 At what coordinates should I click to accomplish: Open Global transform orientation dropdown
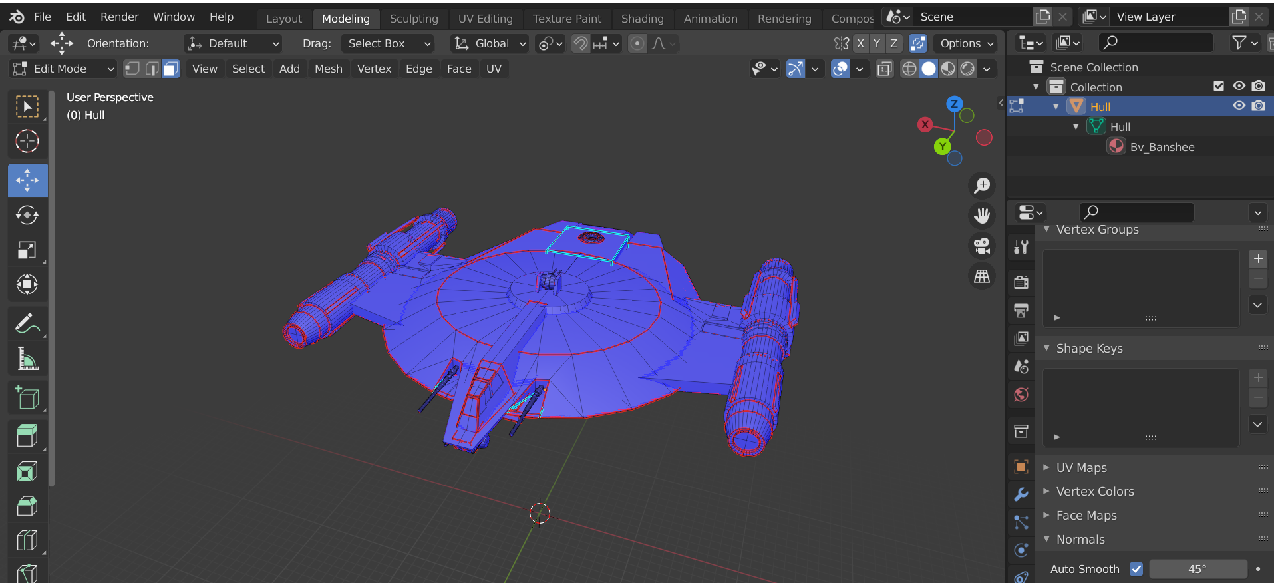pyautogui.click(x=490, y=43)
